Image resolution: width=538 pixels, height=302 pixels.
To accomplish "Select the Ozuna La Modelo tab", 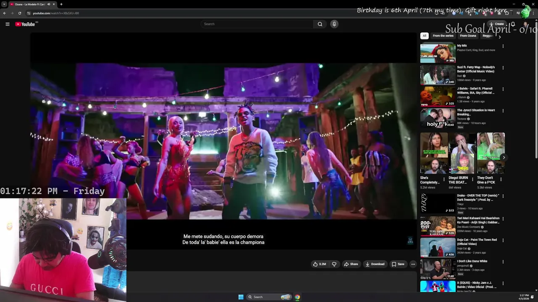I will pyautogui.click(x=33, y=4).
